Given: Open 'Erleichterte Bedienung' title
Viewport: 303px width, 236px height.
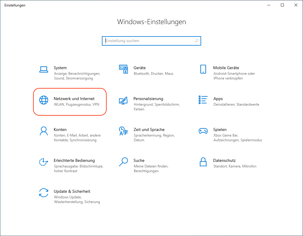Looking at the screenshot, I should pyautogui.click(x=74, y=160).
